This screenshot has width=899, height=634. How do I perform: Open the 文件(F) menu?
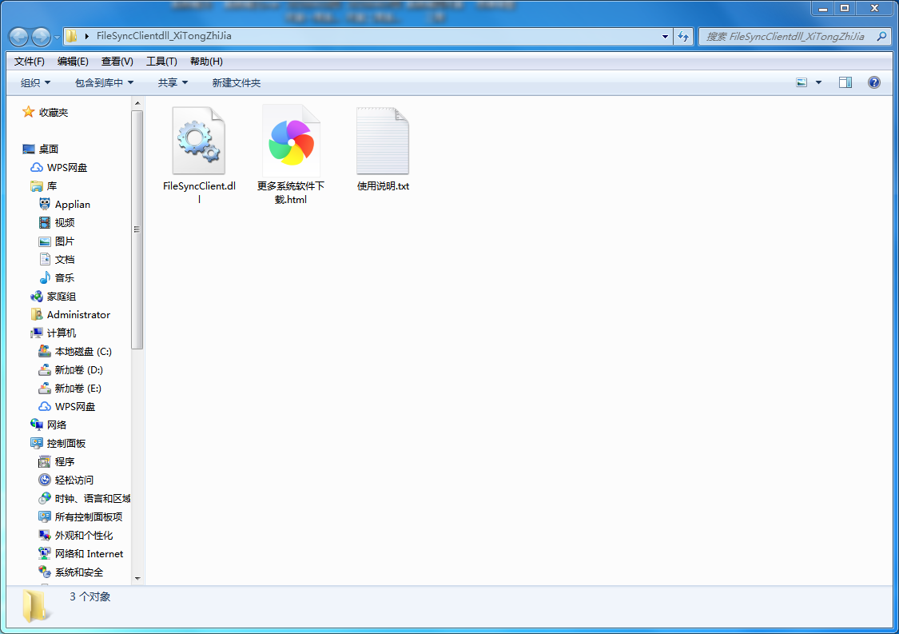coord(30,62)
